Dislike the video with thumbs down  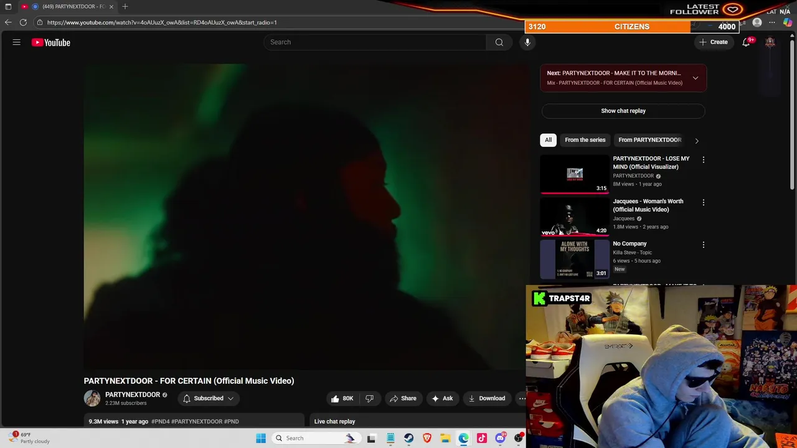[369, 398]
